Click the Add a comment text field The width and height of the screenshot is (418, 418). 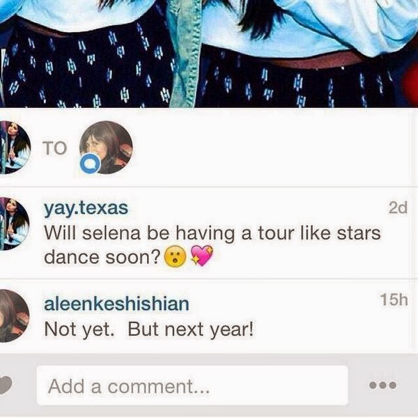tap(192, 385)
